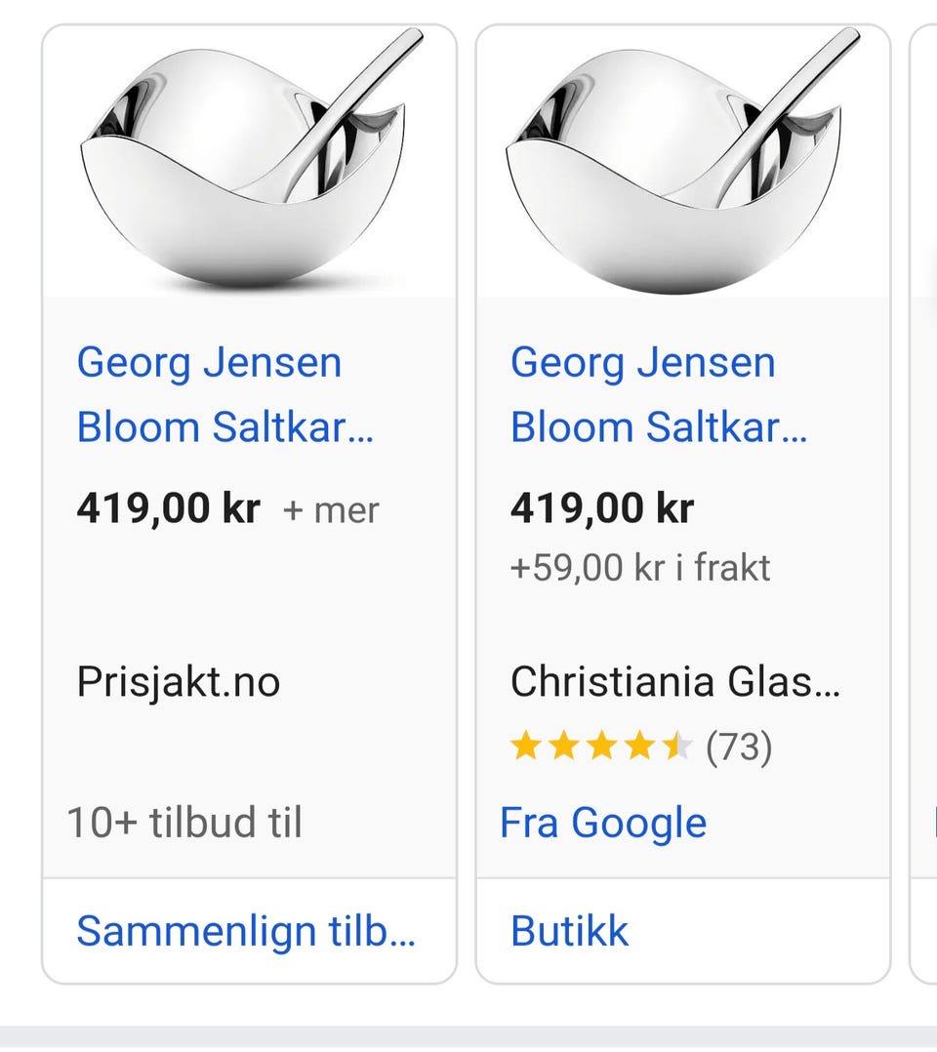The height and width of the screenshot is (1052, 937).
Task: Click the "Butikk" store link
Action: point(570,931)
